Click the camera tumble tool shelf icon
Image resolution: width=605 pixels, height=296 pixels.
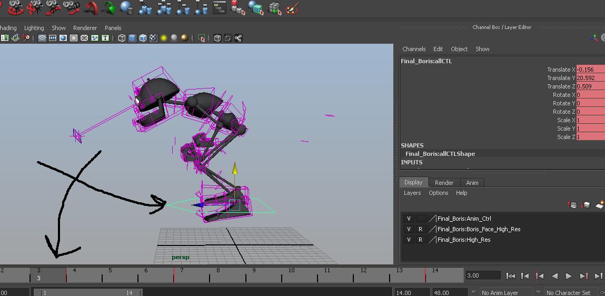click(x=15, y=7)
